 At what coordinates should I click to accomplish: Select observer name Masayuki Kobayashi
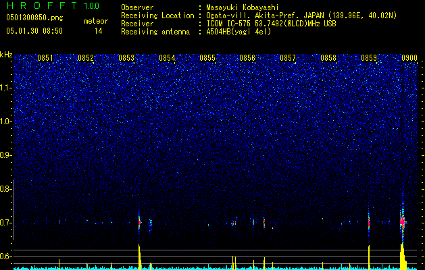point(243,7)
